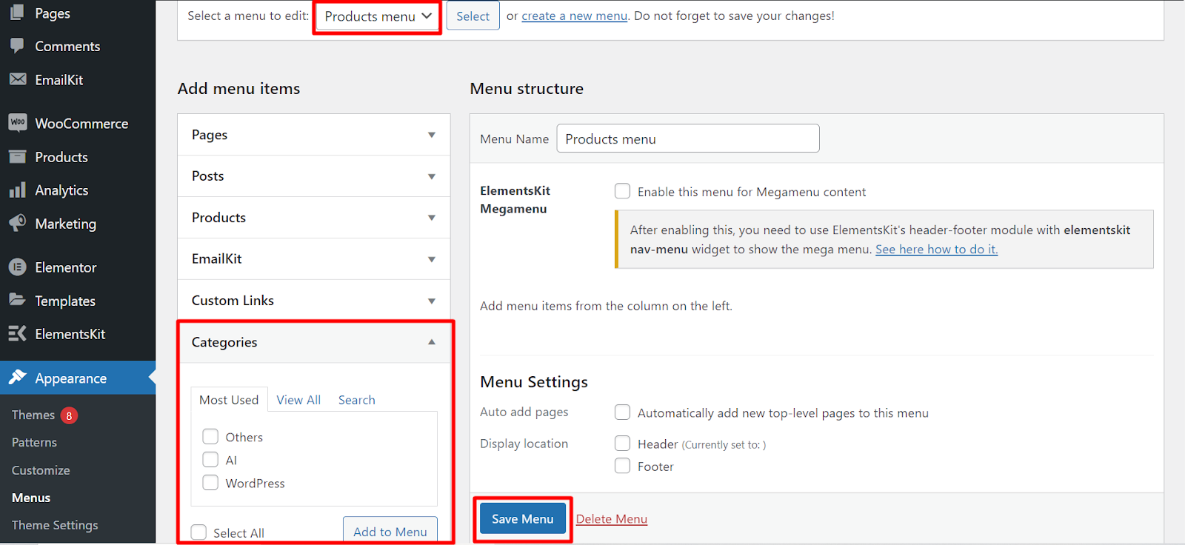Switch to the Most Used tab
This screenshot has width=1185, height=545.
pyautogui.click(x=229, y=400)
